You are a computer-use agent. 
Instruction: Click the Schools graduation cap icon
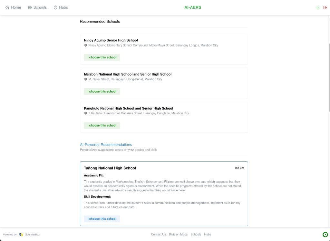coord(30,7)
